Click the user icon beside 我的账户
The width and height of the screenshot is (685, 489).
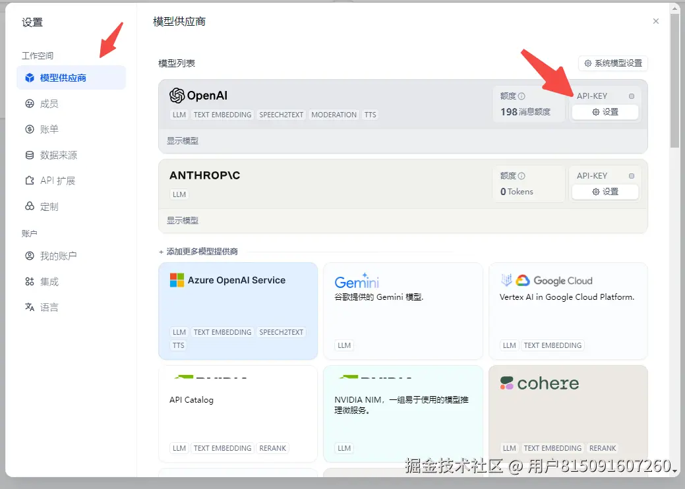pyautogui.click(x=30, y=256)
